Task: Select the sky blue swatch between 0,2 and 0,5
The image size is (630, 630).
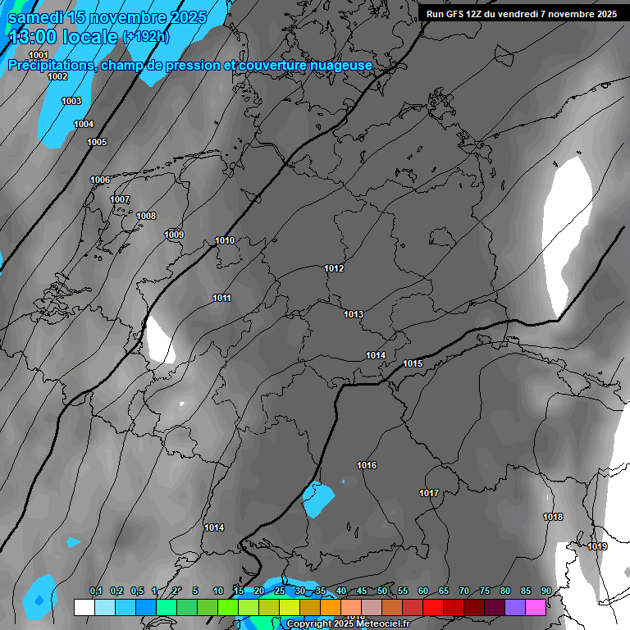Action: [x=126, y=607]
